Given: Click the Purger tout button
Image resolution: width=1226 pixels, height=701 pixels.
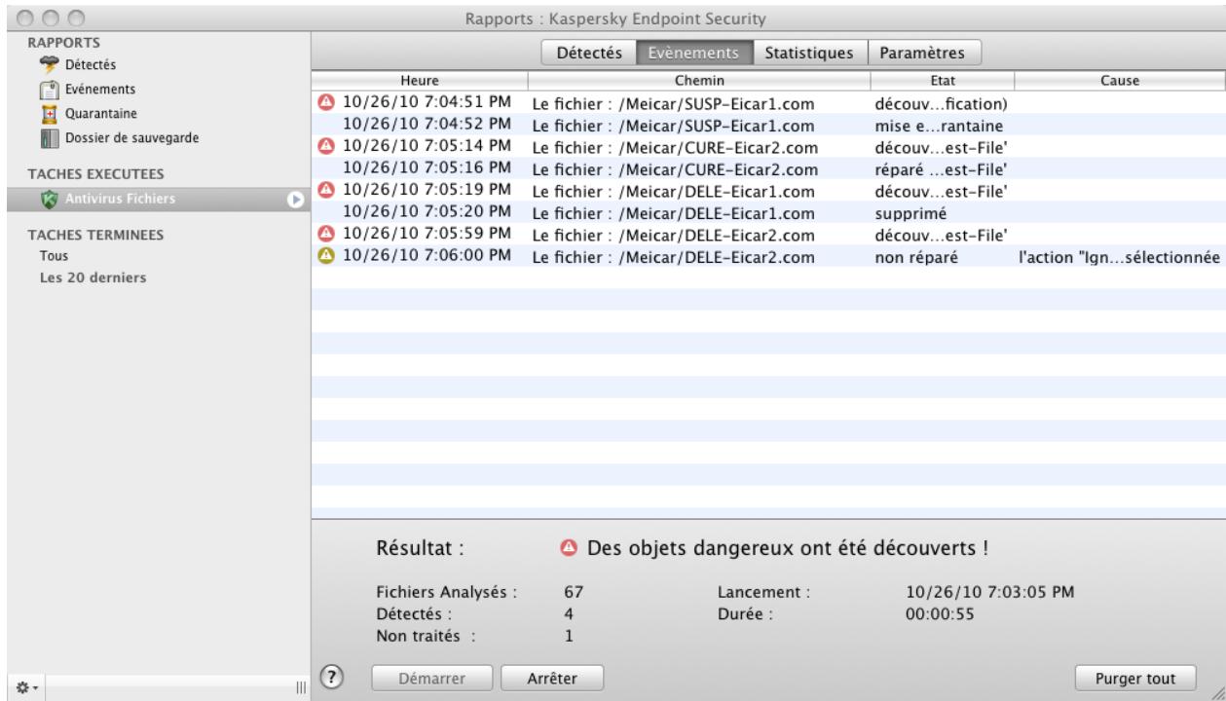Looking at the screenshot, I should pos(1135,678).
